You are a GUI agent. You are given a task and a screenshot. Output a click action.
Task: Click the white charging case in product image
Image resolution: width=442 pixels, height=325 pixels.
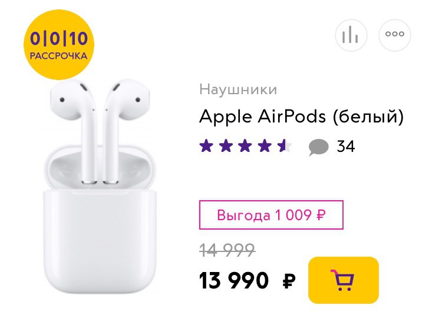coord(100,220)
